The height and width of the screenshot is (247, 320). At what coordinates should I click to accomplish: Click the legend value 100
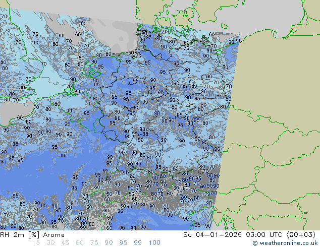154,243
